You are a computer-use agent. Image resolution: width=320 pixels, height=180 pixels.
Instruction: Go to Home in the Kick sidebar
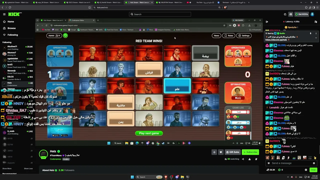11,22
